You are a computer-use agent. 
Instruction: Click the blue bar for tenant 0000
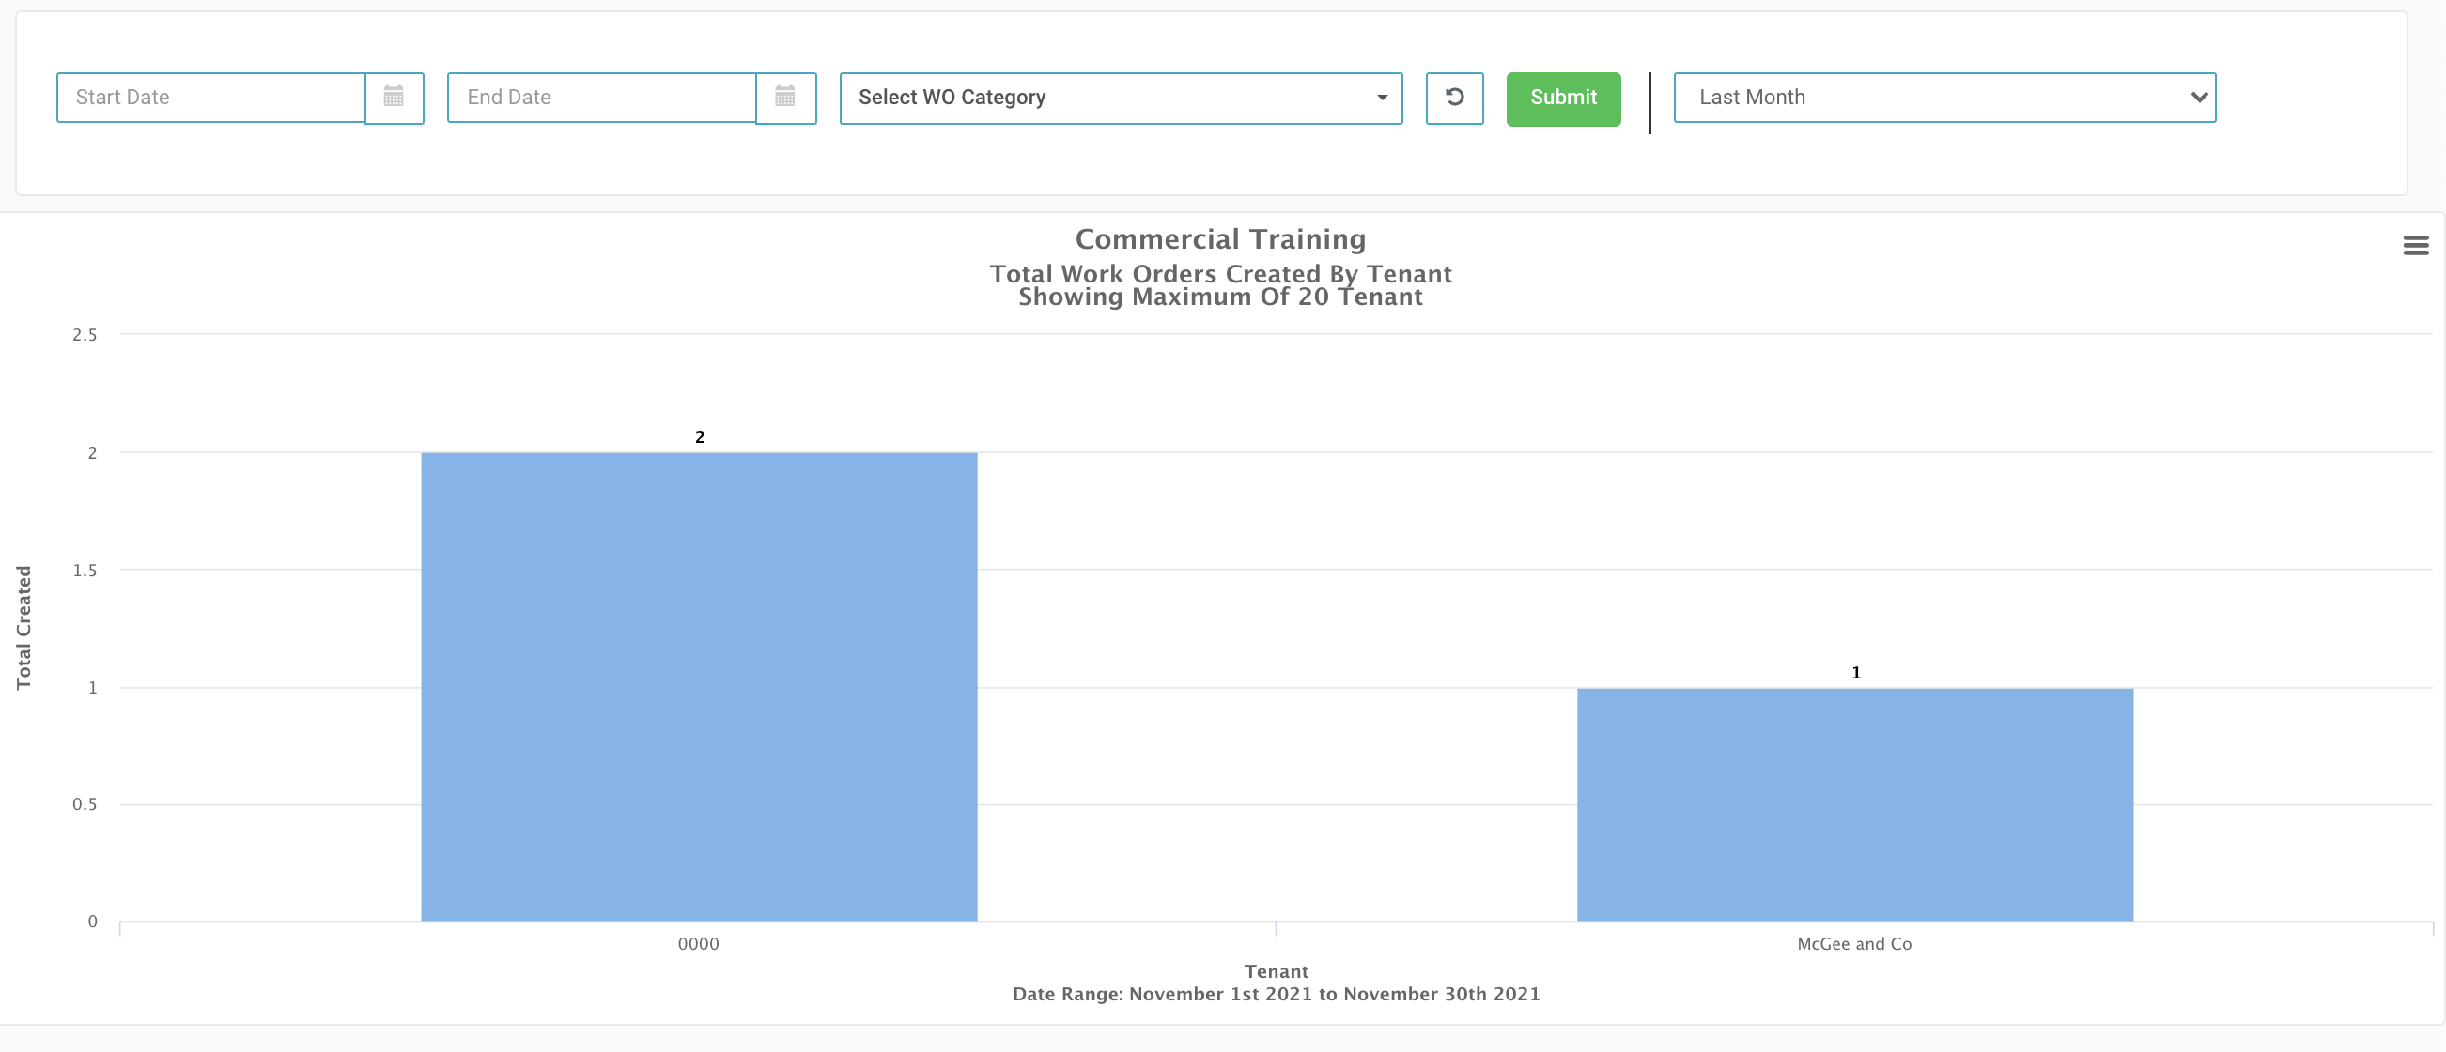click(699, 687)
